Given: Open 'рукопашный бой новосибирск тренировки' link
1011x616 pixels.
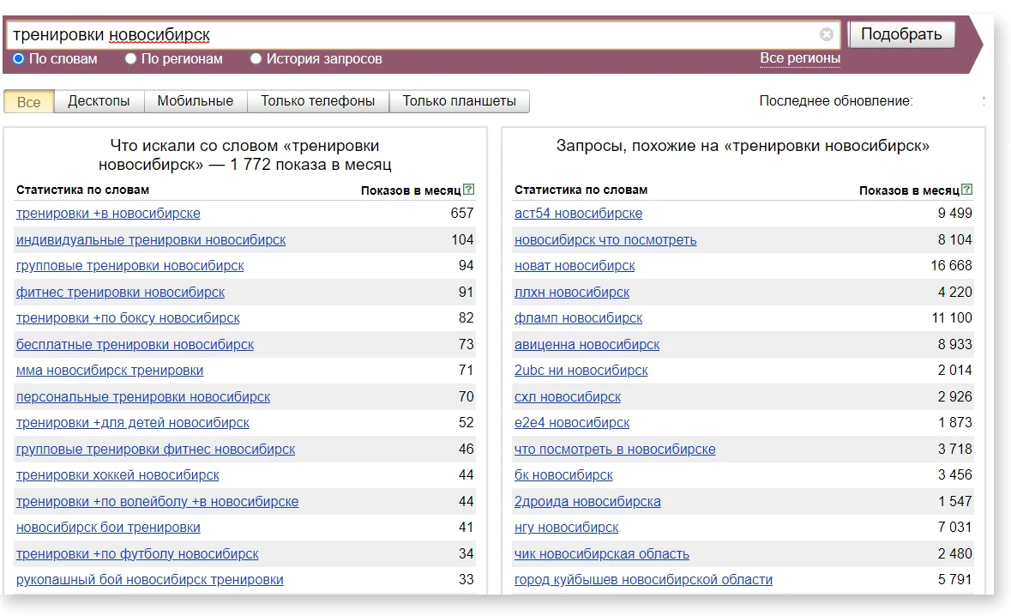Looking at the screenshot, I should pos(149,580).
